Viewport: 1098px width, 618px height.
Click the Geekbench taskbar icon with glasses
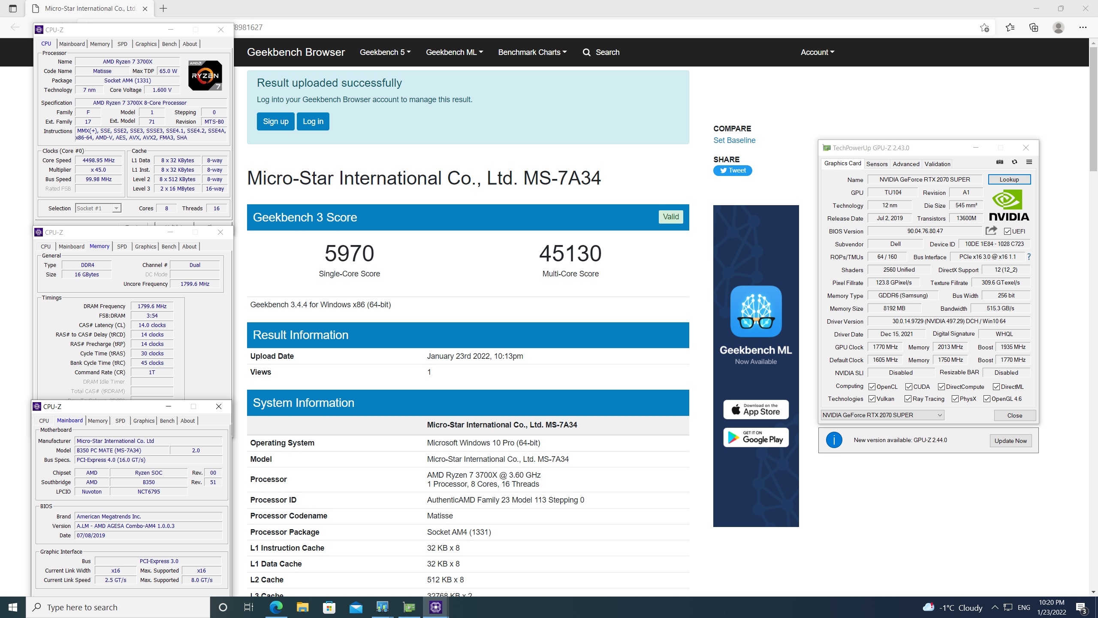(x=382, y=607)
